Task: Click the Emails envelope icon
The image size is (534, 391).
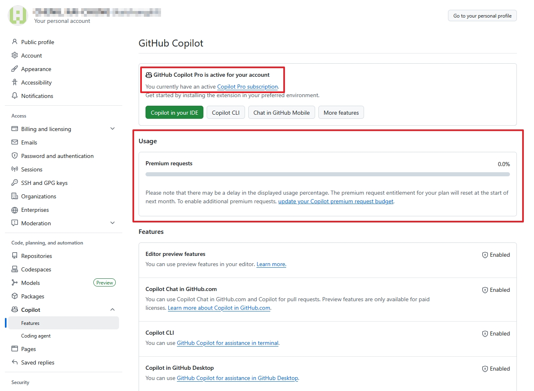Action: click(x=15, y=142)
